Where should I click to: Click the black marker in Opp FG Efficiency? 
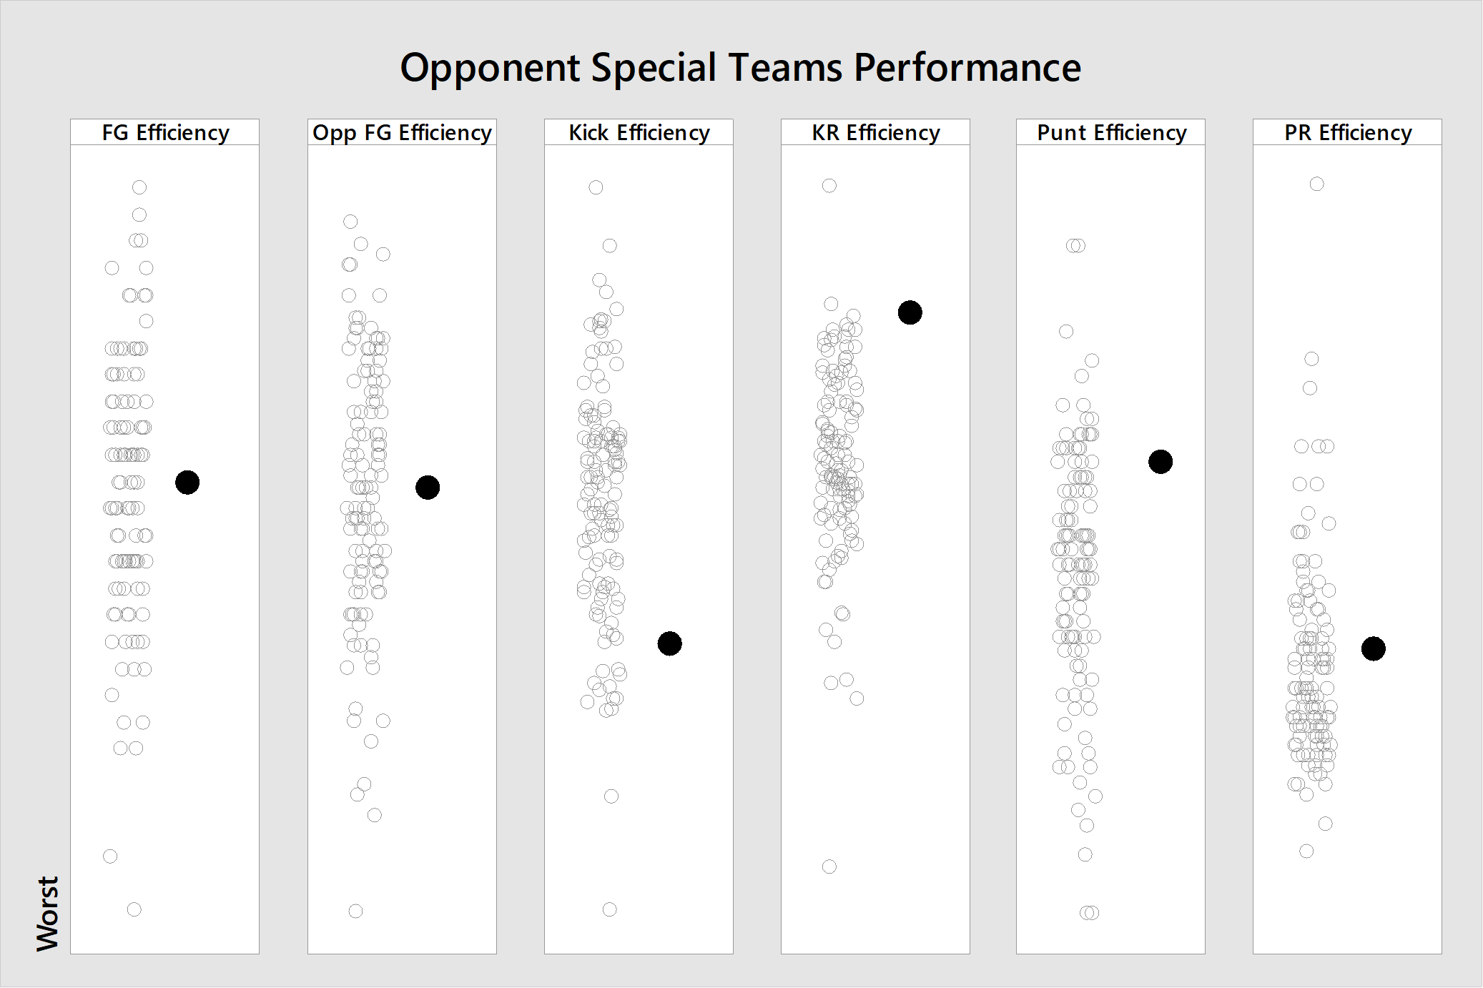428,488
